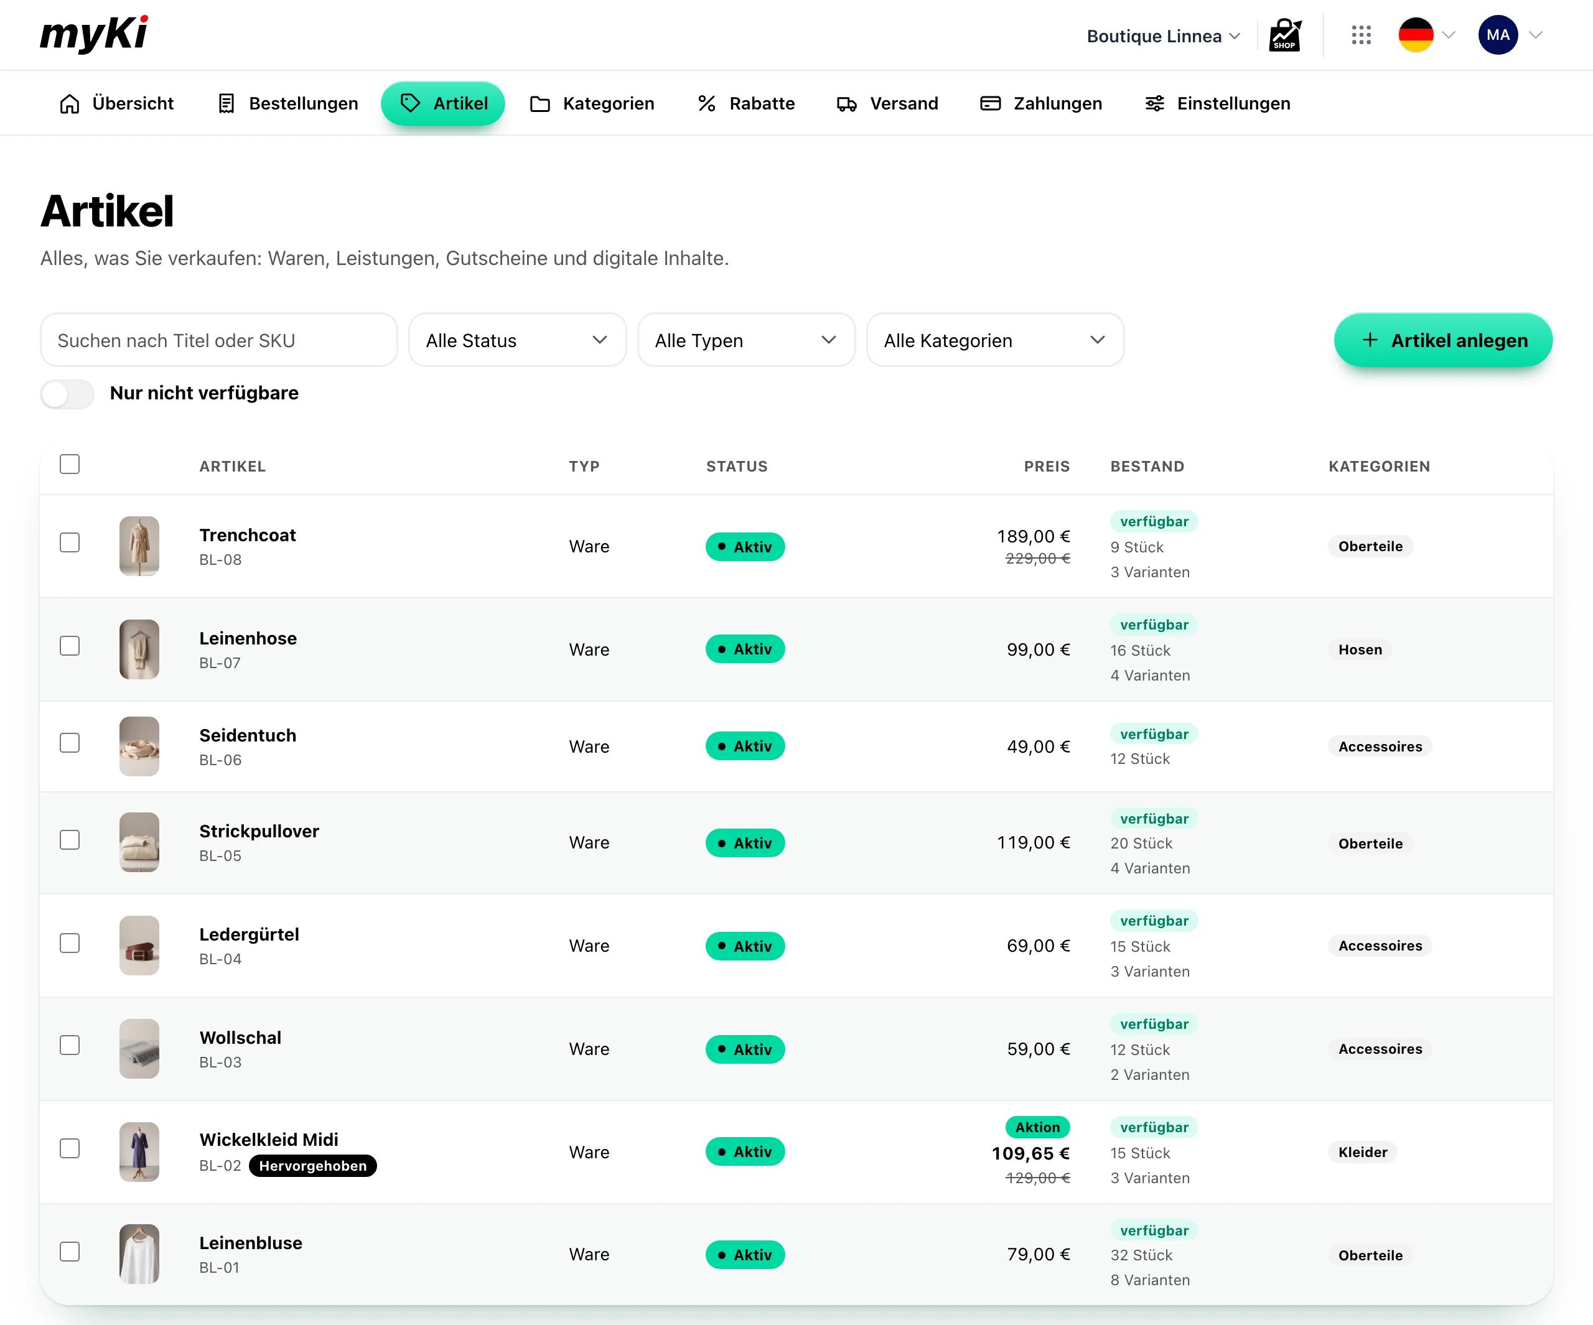Check the select-all checkbox in table header
The width and height of the screenshot is (1593, 1325).
click(x=70, y=464)
